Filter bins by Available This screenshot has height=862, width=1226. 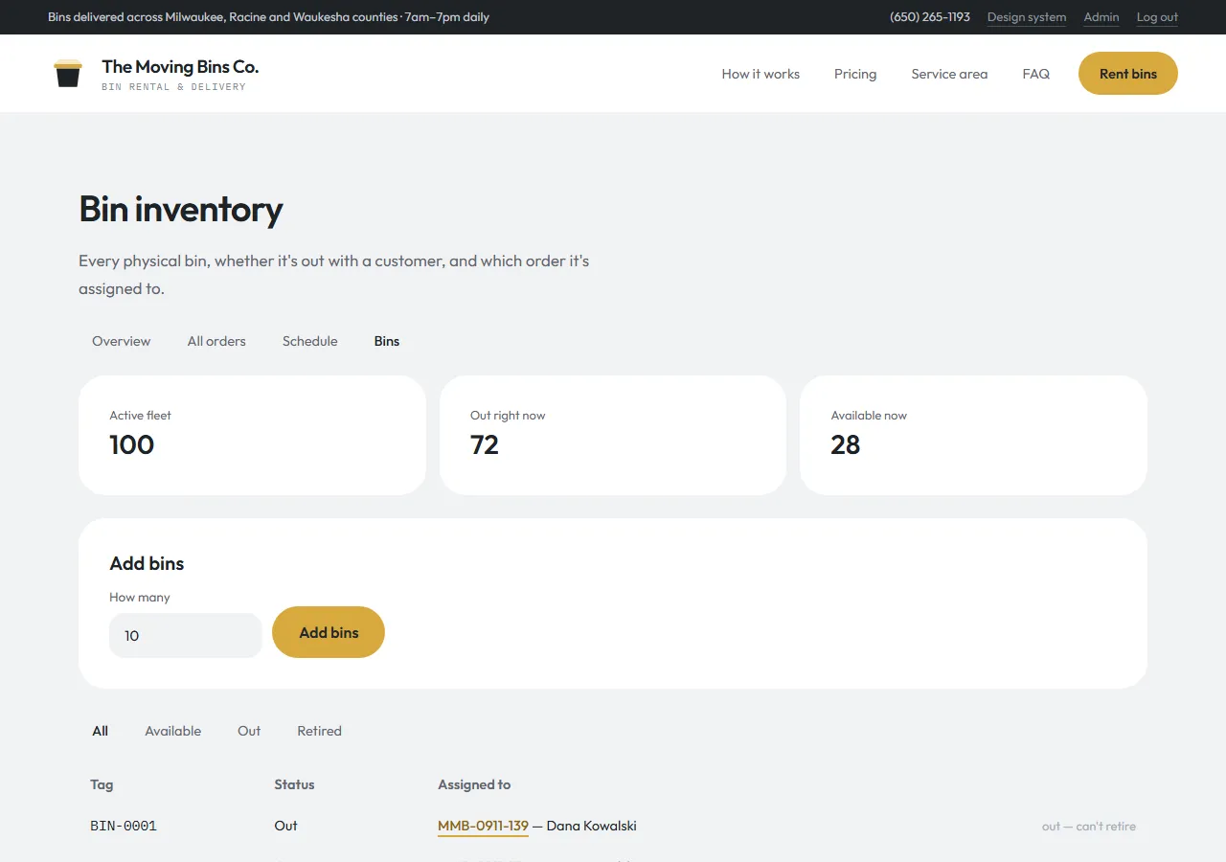pos(173,731)
